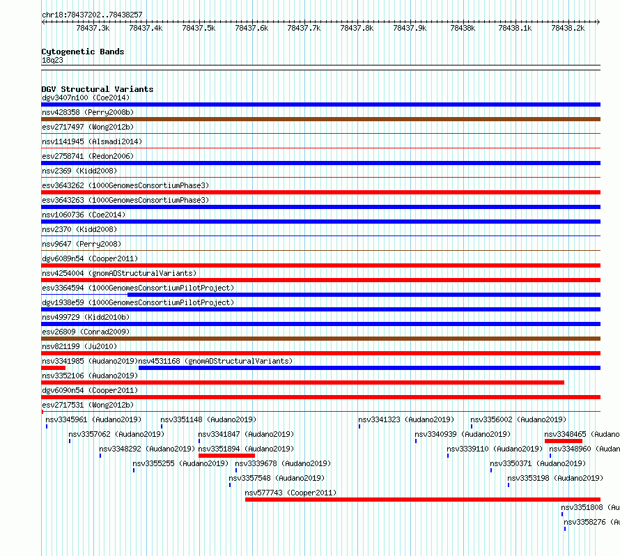Click the dgv3407n100 (Coe2014) variant label
This screenshot has height=556, width=620.
[86, 98]
